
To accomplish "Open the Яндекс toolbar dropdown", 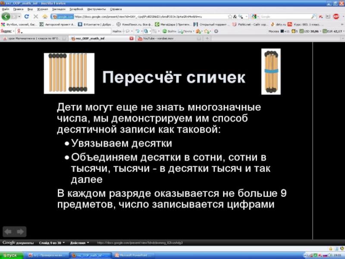I will point(7,31).
